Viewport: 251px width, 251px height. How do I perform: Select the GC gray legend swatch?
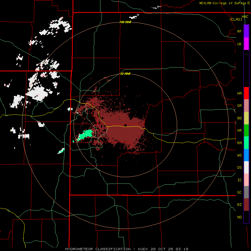tap(246, 192)
